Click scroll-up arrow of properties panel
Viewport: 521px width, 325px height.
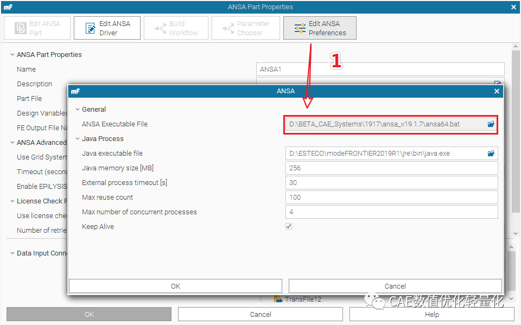[516, 47]
